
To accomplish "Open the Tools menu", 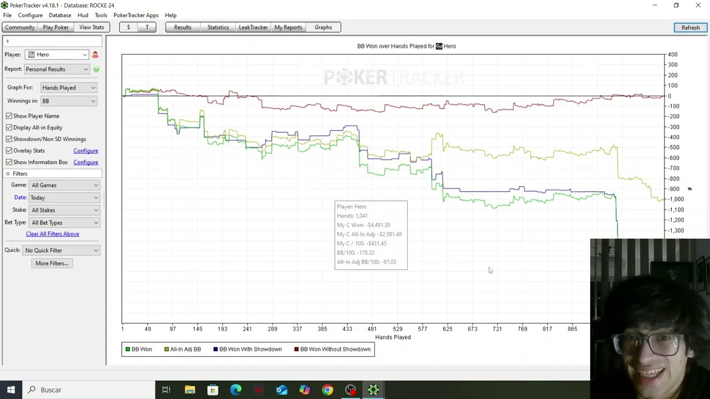I will tap(101, 16).
